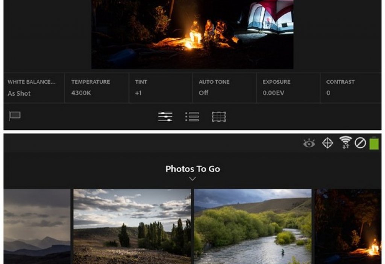Tap the flag icon to flag photo
The width and height of the screenshot is (385, 264).
tap(15, 116)
